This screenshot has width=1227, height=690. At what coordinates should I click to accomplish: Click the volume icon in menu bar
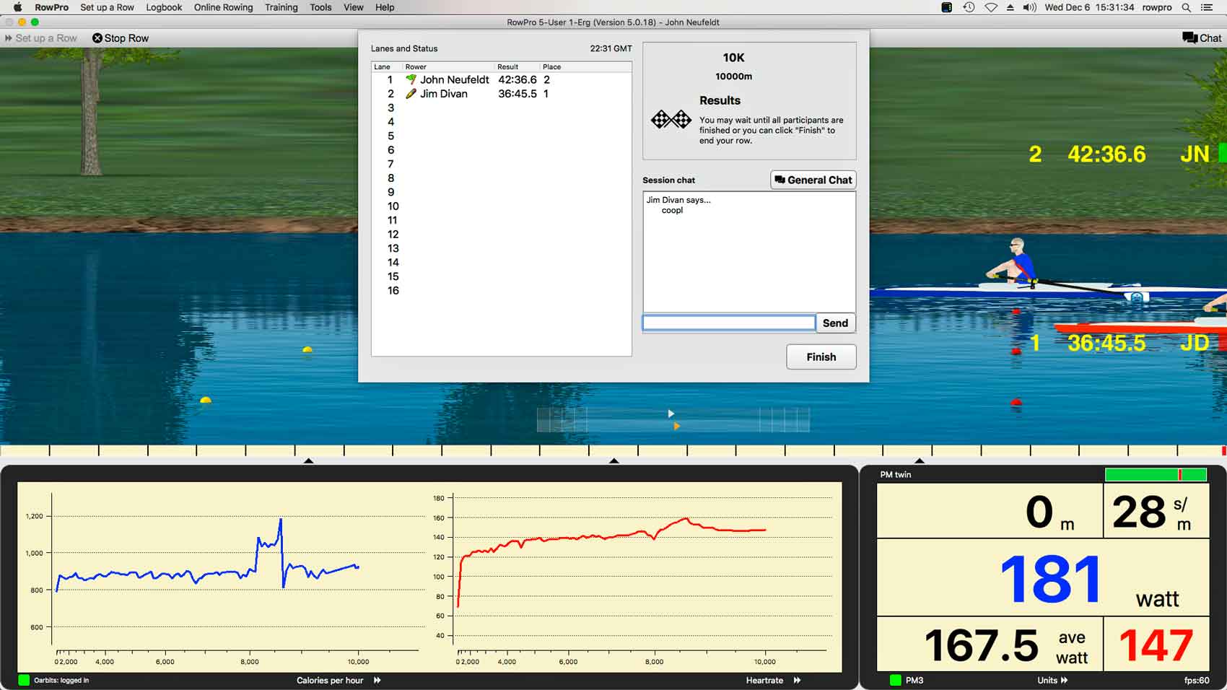pyautogui.click(x=1030, y=7)
